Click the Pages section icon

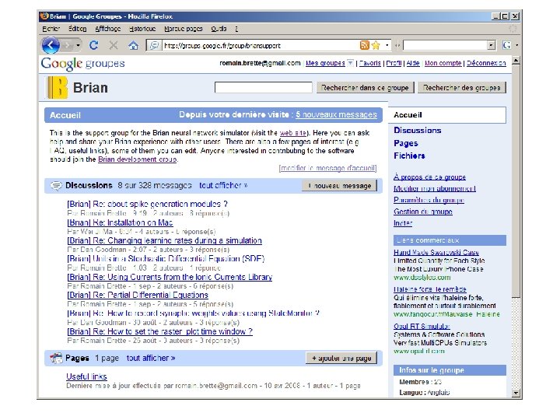coord(56,358)
